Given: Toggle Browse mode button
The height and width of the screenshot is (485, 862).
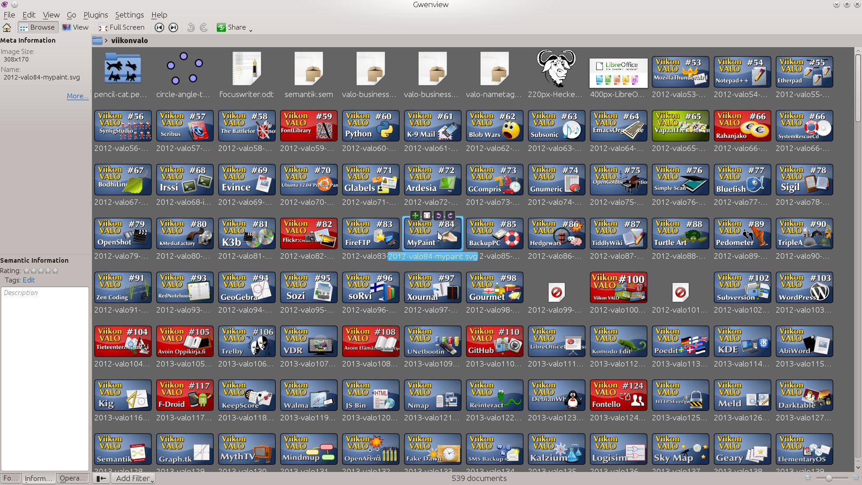Looking at the screenshot, I should (37, 27).
